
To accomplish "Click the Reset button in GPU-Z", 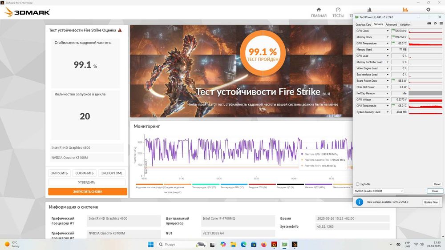I will coord(437,184).
